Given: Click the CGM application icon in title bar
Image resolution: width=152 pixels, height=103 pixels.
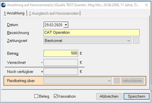Looking at the screenshot, I should point(3,5).
